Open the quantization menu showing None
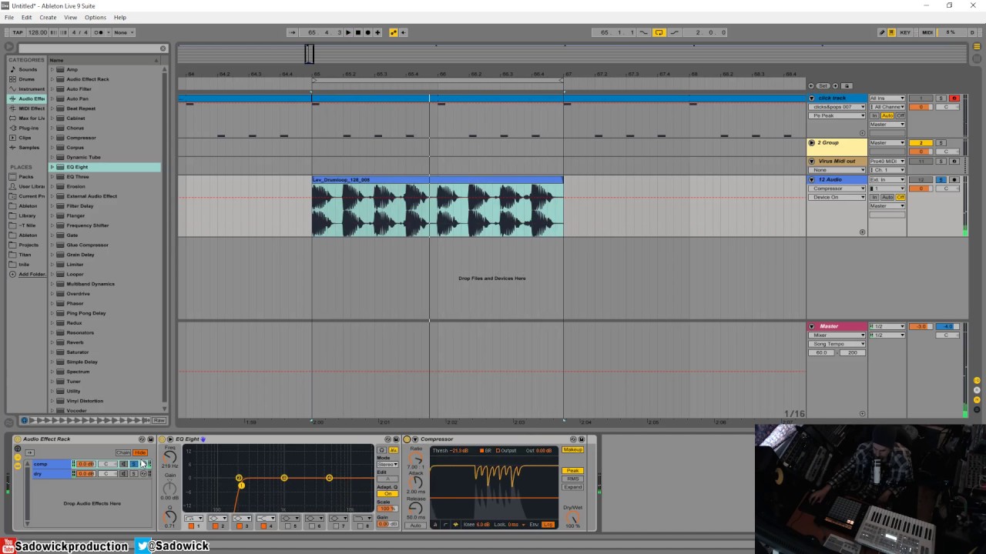 click(x=123, y=32)
